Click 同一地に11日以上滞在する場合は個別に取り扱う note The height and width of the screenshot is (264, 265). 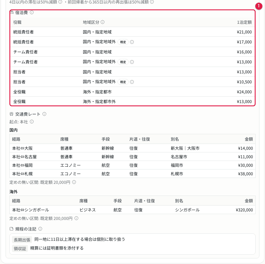pyautogui.click(x=80, y=239)
